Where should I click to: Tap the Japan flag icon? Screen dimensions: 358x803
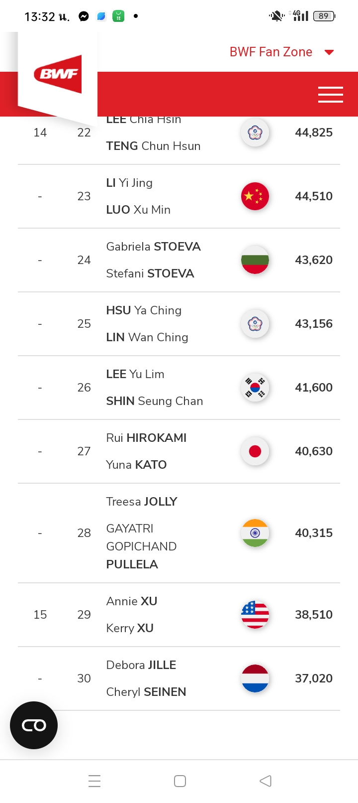[x=255, y=451]
